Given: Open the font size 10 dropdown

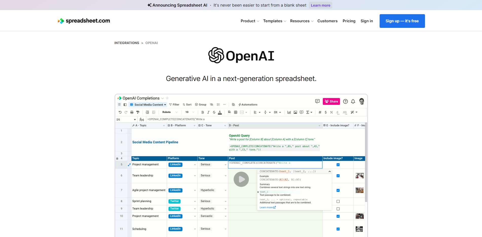Looking at the screenshot, I should point(190,112).
